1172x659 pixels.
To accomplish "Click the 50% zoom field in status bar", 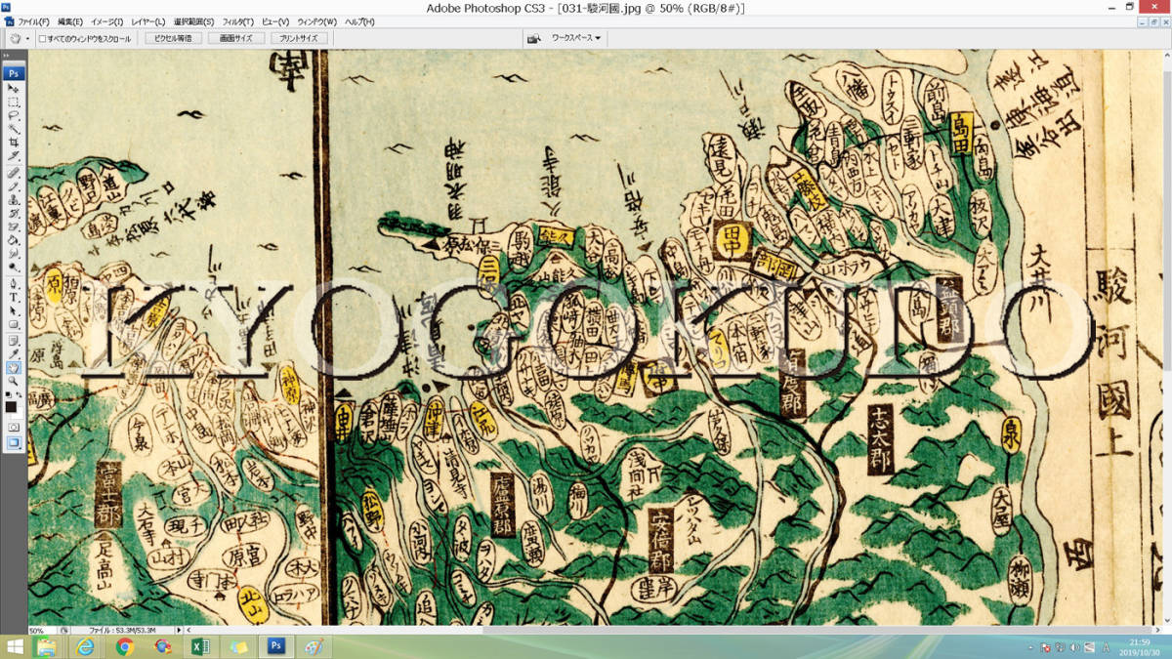I will pos(42,631).
